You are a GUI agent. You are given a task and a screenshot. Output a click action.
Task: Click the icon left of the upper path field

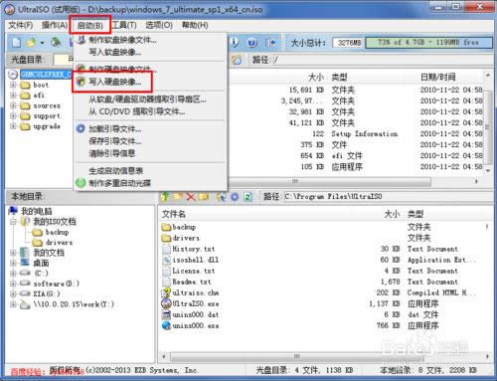[237, 60]
